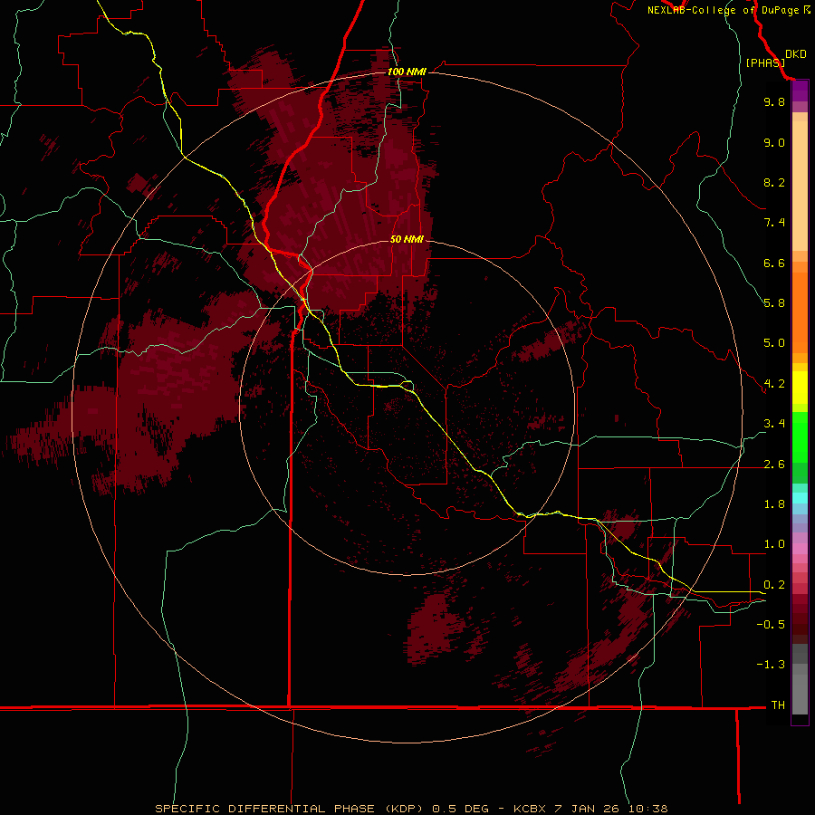The image size is (815, 815).
Task: Click the 50 NMI range ring label
Action: tap(407, 239)
